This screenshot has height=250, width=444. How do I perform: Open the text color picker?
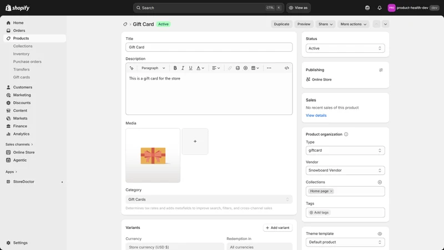point(200,68)
